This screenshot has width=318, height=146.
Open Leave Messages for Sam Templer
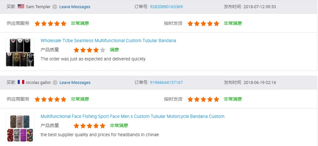(75, 7)
